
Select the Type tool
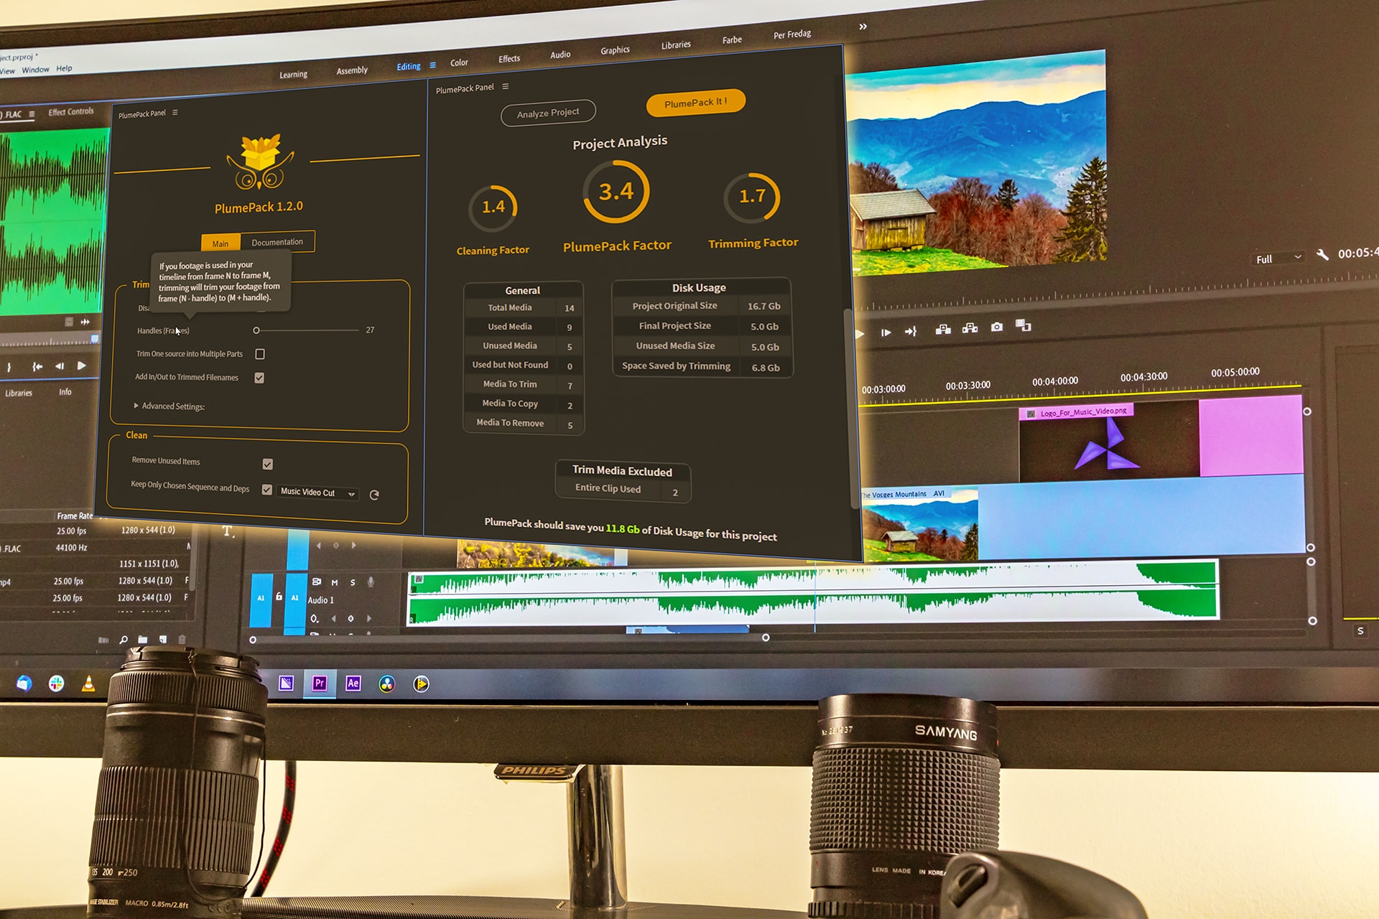[228, 531]
